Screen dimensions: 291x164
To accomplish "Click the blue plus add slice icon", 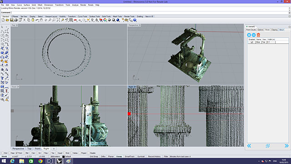I will click(249, 35).
